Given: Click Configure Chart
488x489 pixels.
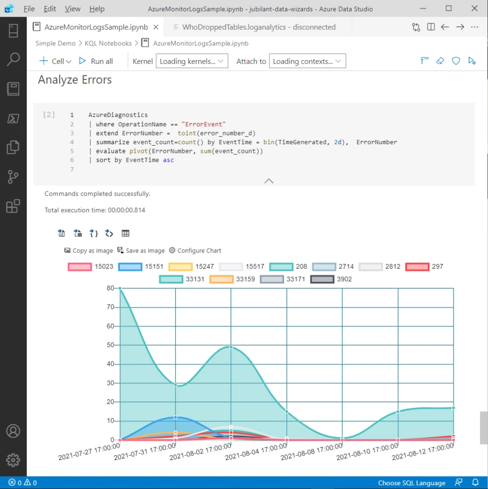Looking at the screenshot, I should (195, 251).
